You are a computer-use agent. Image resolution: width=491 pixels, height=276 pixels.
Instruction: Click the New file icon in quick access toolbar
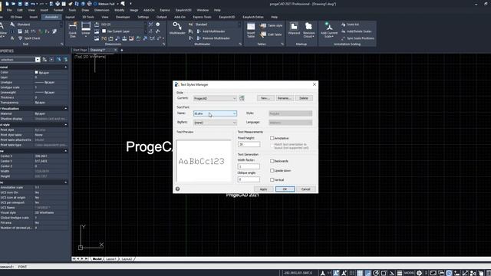pos(7,4)
